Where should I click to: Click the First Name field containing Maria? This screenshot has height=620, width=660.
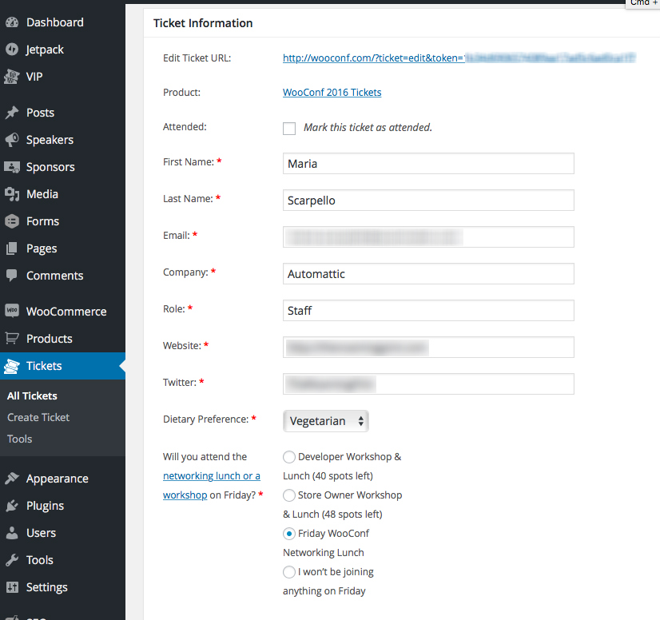428,163
